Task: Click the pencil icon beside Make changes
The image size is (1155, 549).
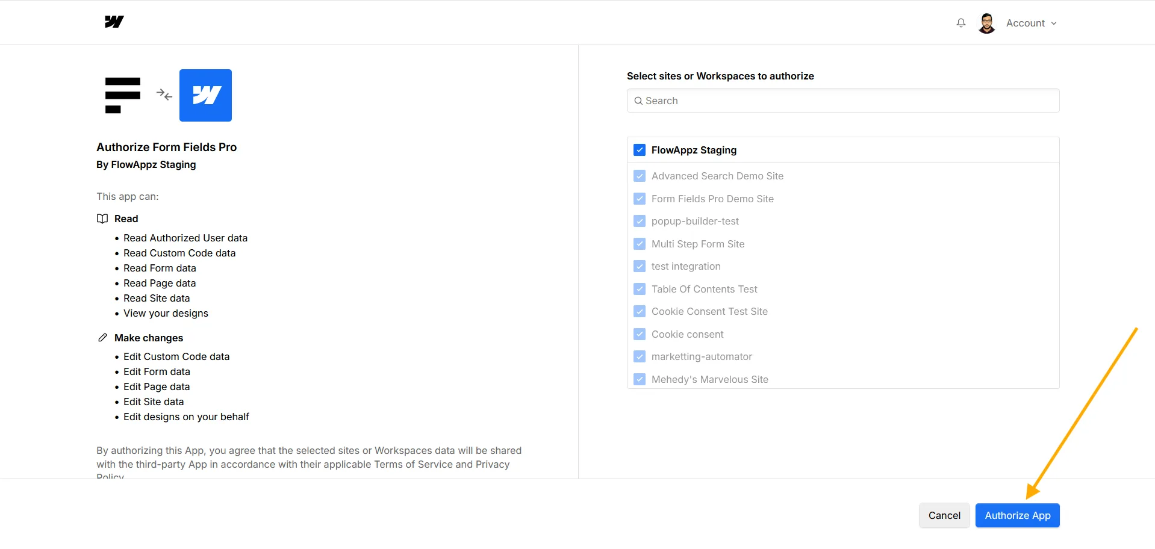Action: (x=102, y=338)
